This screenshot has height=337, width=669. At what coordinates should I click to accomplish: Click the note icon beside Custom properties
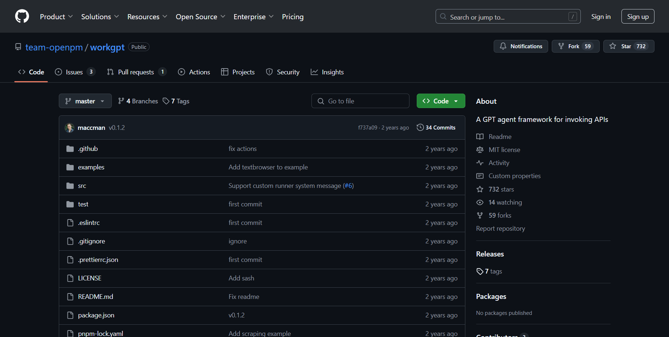pos(480,176)
